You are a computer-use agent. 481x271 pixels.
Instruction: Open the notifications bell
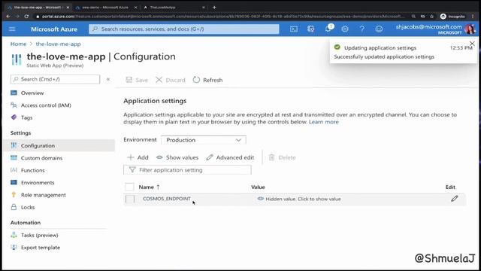(328, 29)
